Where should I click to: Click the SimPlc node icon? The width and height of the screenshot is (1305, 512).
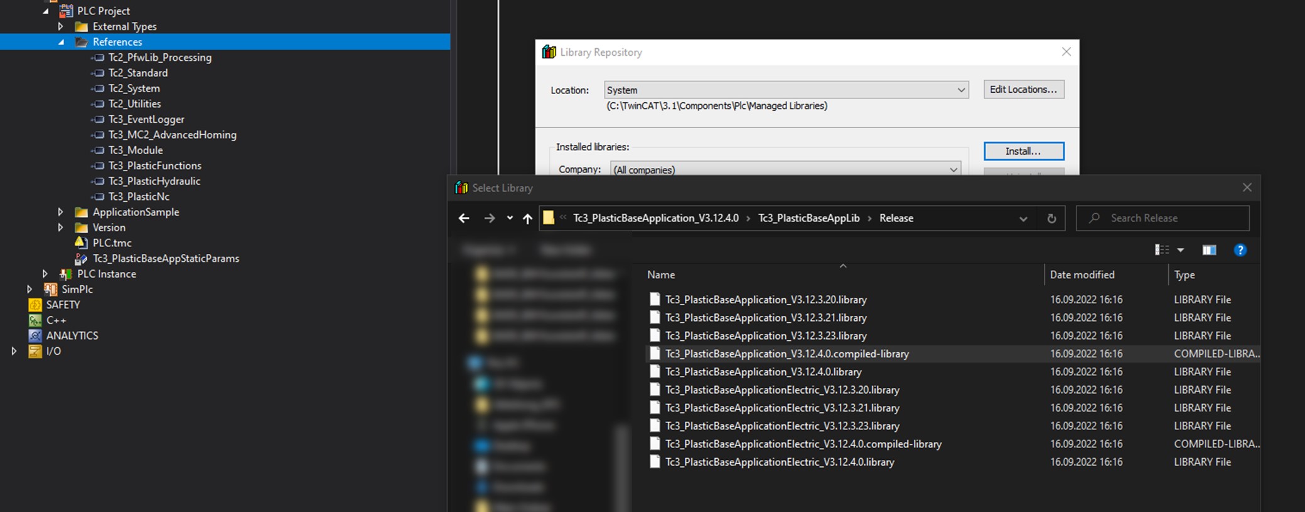(x=50, y=289)
